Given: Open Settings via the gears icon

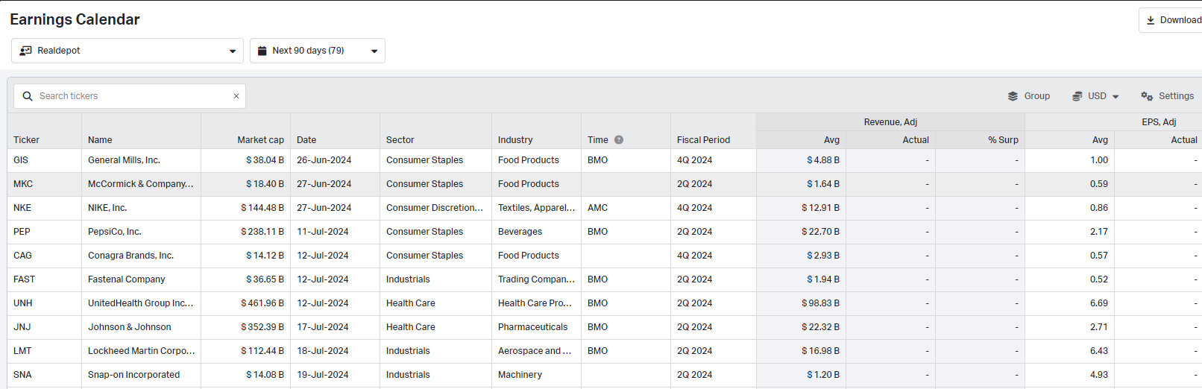Looking at the screenshot, I should (x=1147, y=96).
